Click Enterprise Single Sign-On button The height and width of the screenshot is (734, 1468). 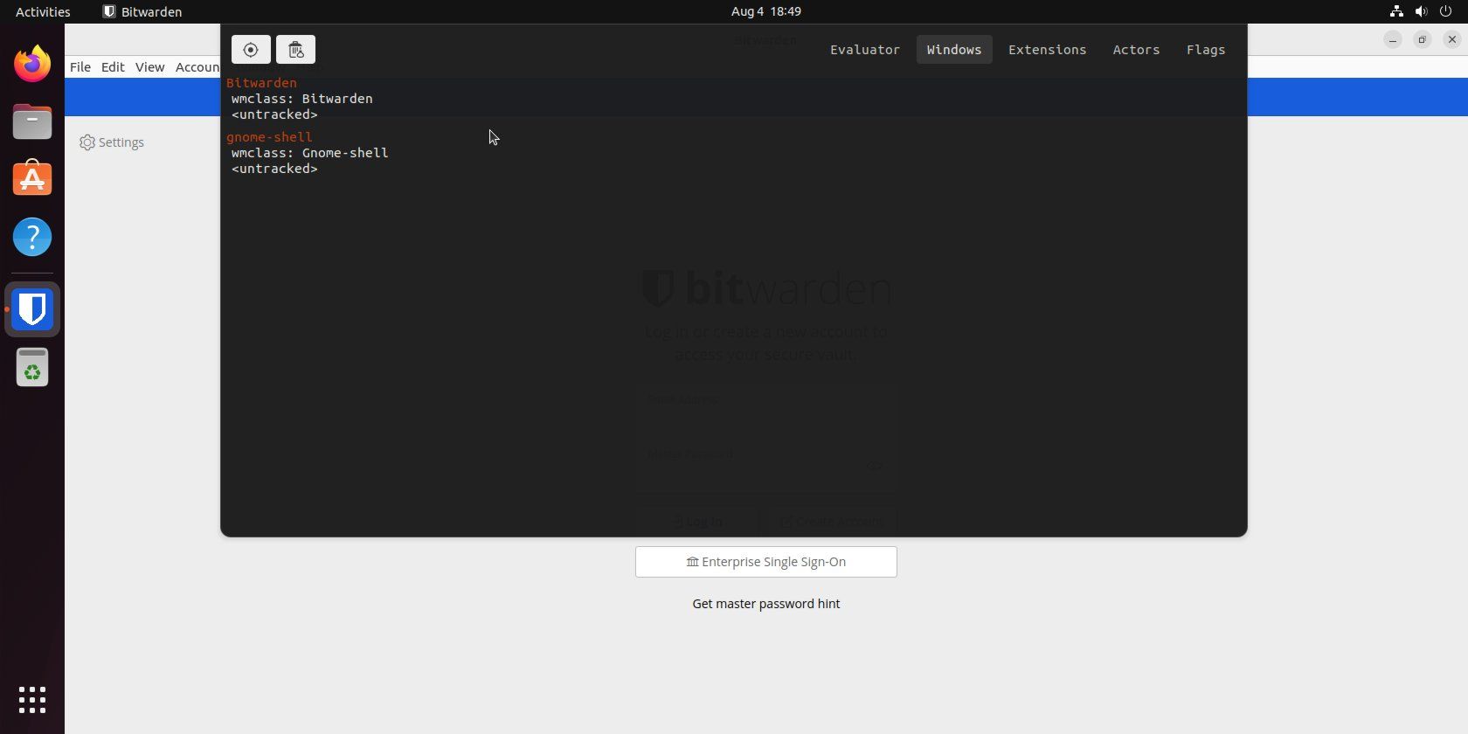point(766,562)
